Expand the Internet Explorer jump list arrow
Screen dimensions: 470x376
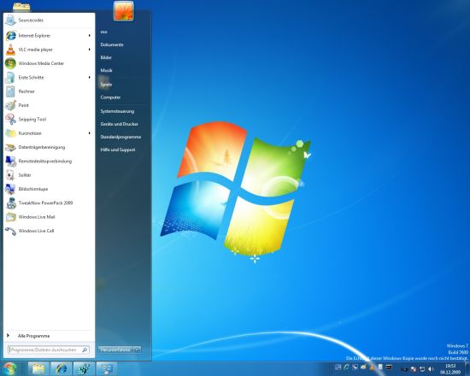90,35
